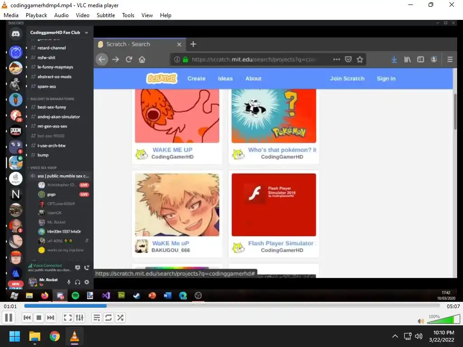
Task: Open page actions three-dot menu
Action: (336, 60)
